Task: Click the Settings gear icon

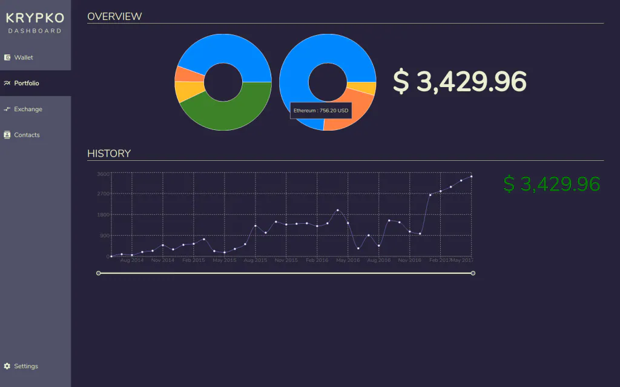Action: click(7, 366)
